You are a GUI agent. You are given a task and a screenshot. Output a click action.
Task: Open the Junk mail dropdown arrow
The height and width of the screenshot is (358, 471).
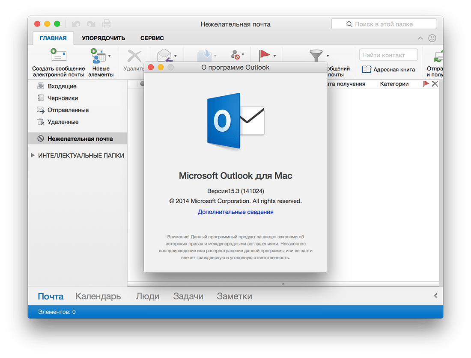243,55
